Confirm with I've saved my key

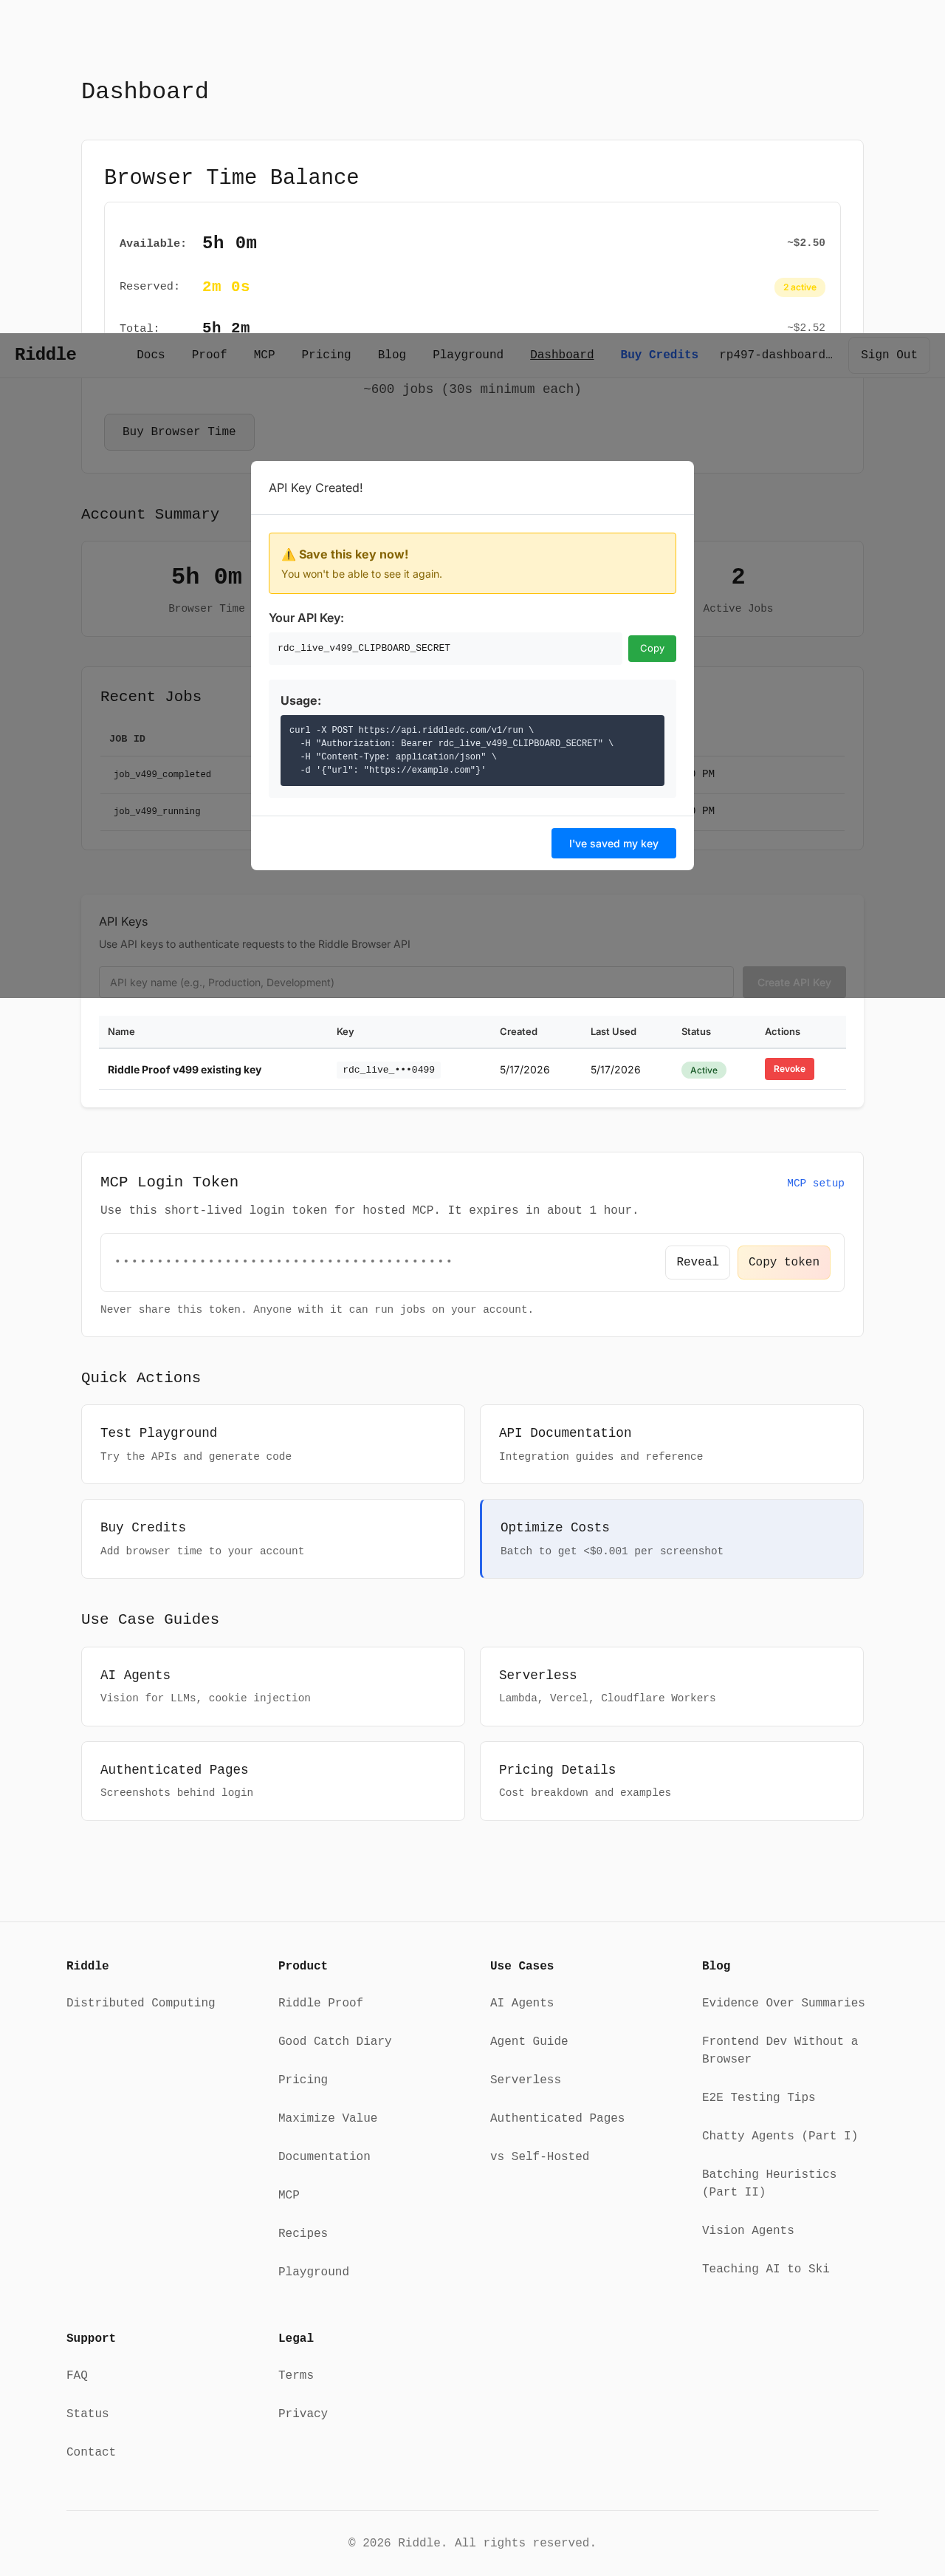614,843
